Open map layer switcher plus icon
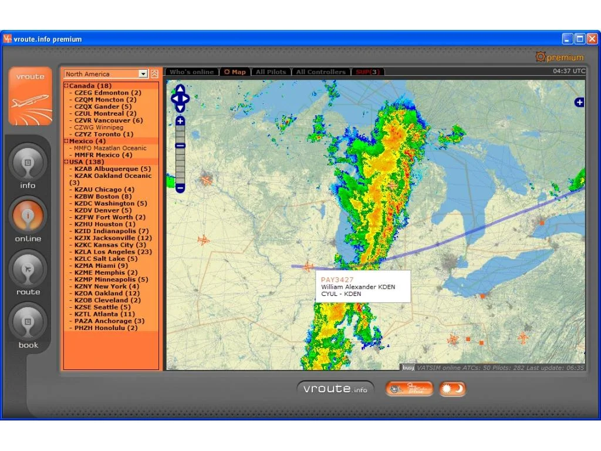Screen dimensions: 601x451 pyautogui.click(x=579, y=102)
